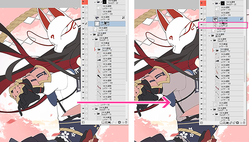Collapse フォルダー 22 in right panel
Viewport: 249px width, 142px height.
(x=213, y=3)
